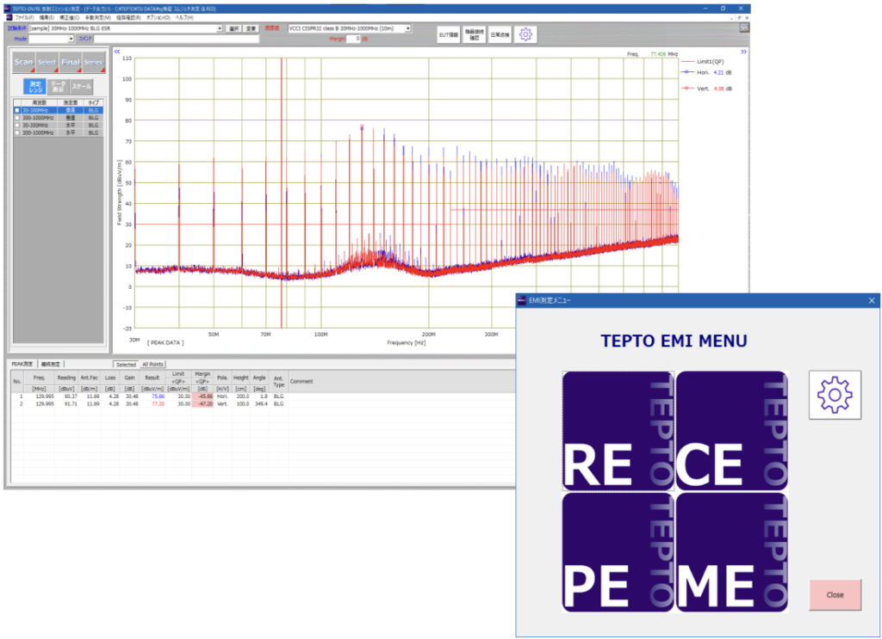
Task: Click the 選択 button beside test condition
Action: (234, 28)
